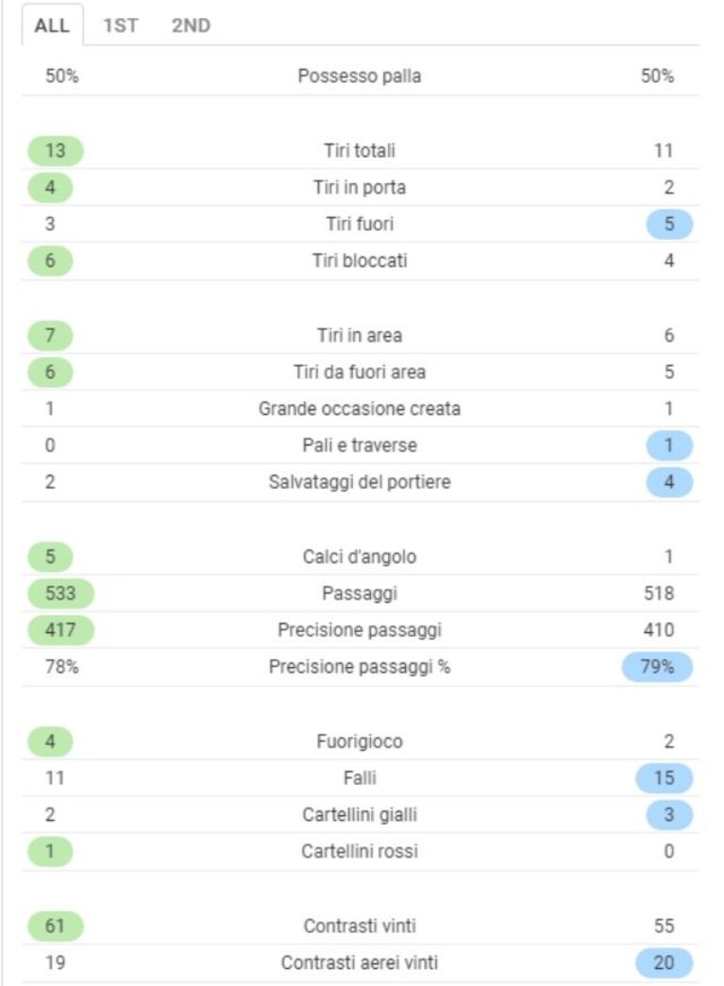Screen dimensions: 724x986
Task: Switch to the 1ST half tab
Action: point(120,25)
